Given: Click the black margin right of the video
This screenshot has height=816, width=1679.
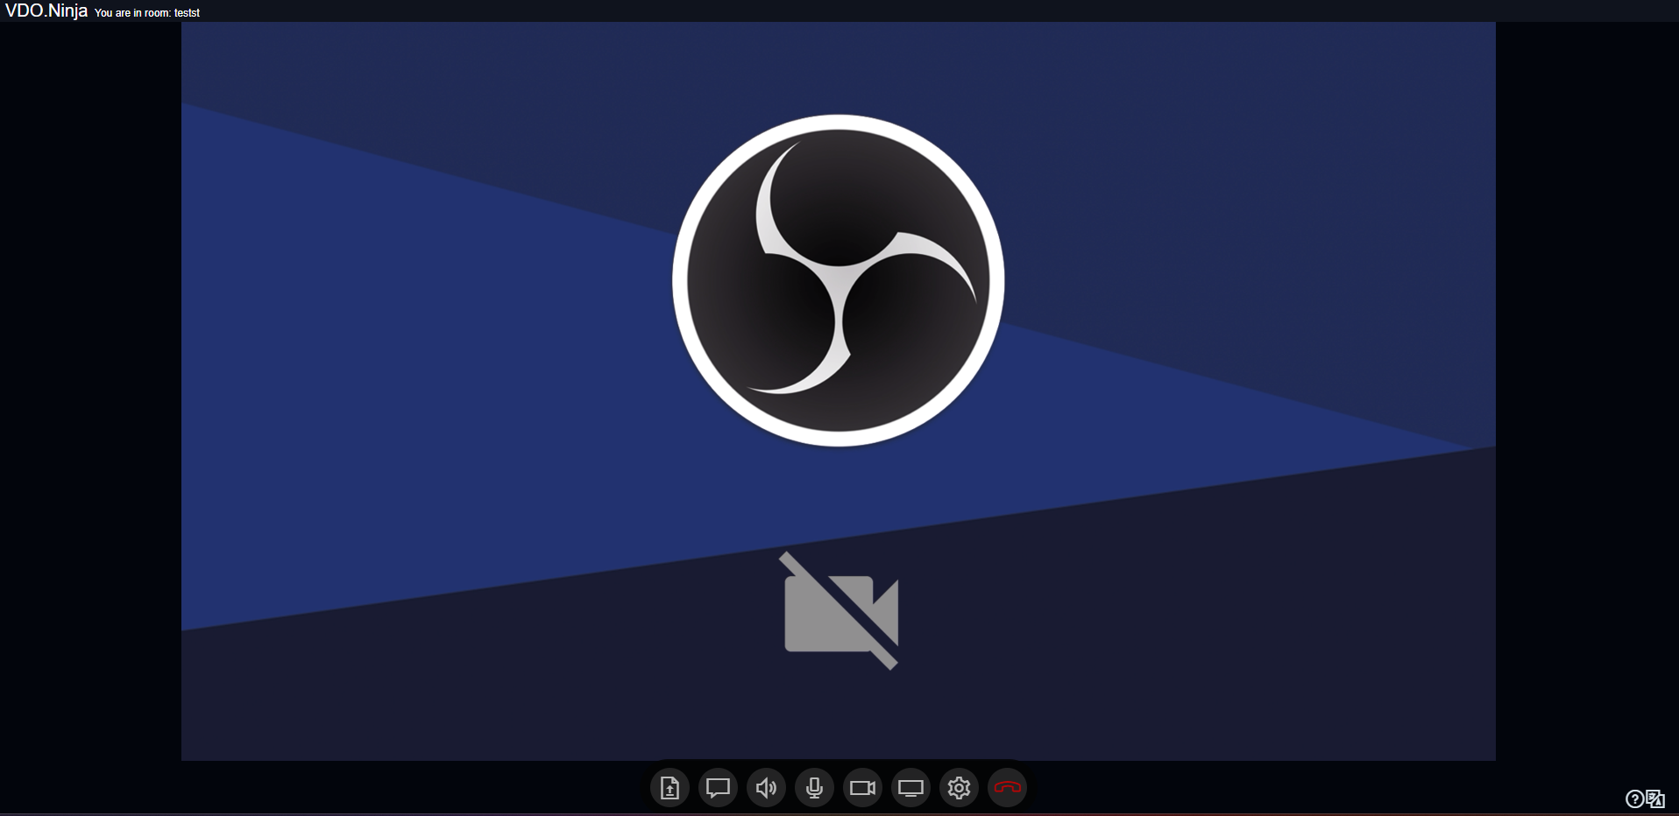Looking at the screenshot, I should tap(1586, 394).
